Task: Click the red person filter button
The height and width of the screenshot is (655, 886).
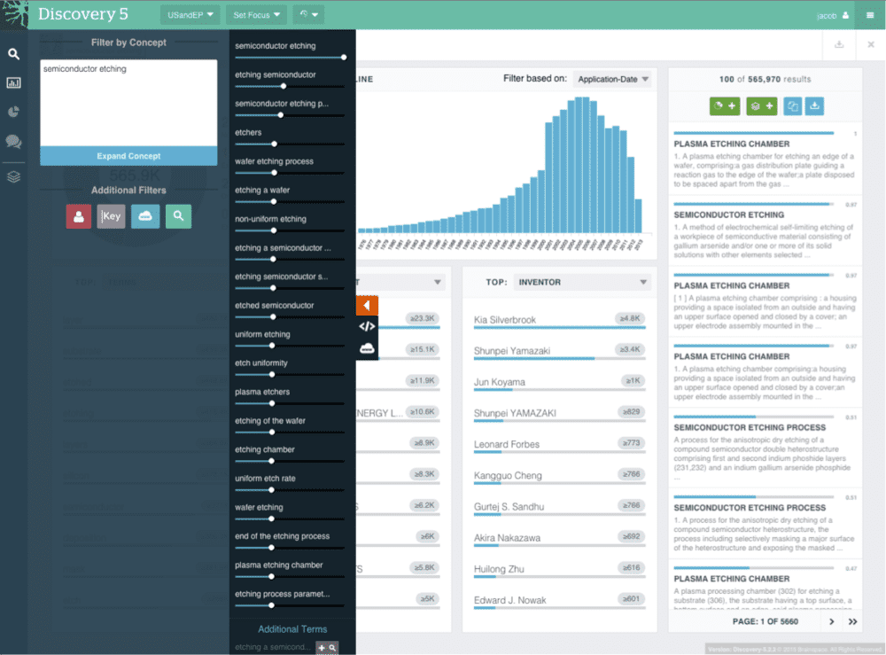Action: point(79,215)
